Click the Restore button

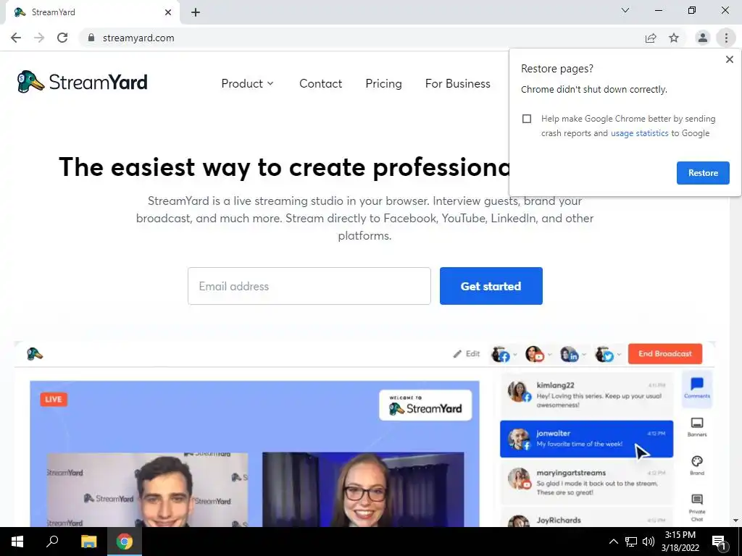[703, 173]
